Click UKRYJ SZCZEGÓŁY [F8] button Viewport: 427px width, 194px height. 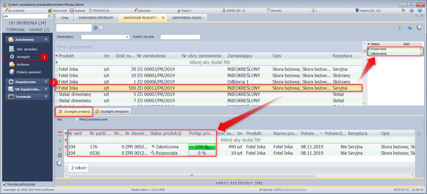pos(239,183)
